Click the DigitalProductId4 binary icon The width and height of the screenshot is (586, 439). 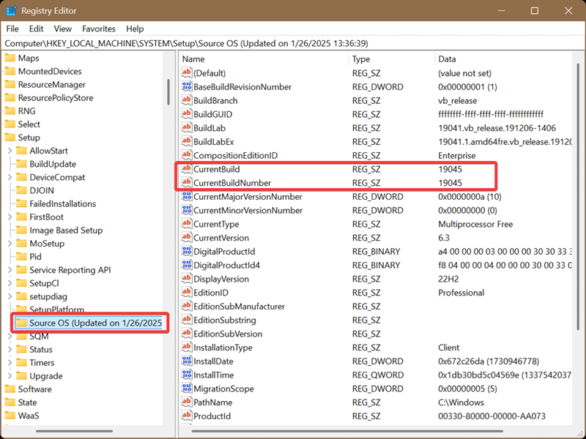pos(187,265)
